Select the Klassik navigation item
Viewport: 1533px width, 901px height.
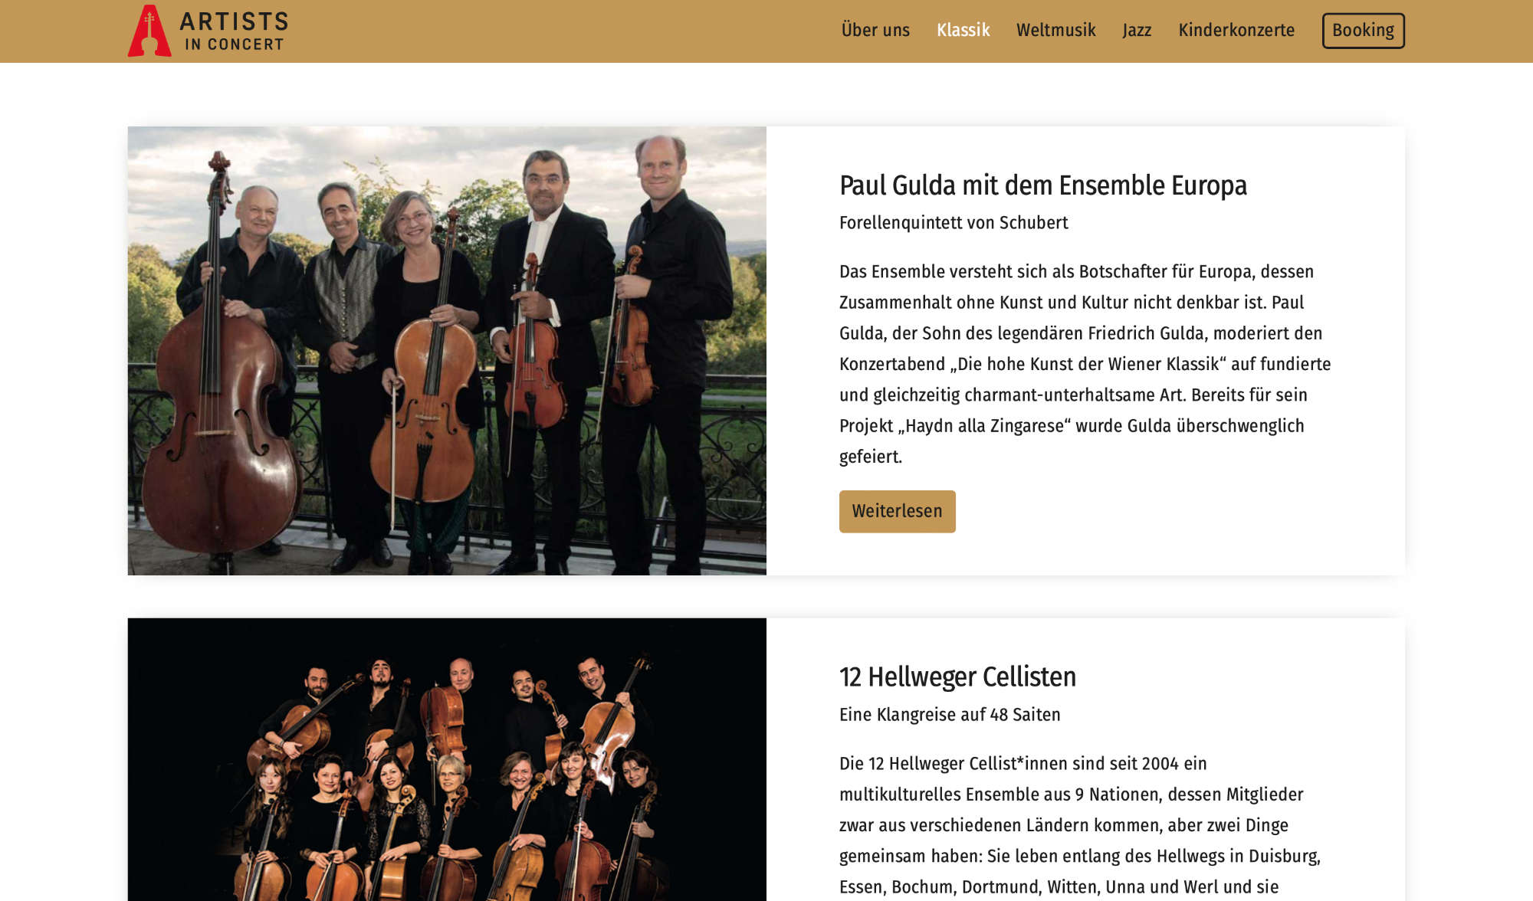click(963, 31)
